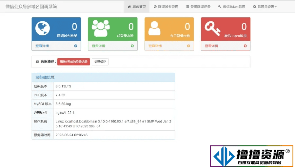Click the gear icon beside 管理员设置

click(254, 7)
